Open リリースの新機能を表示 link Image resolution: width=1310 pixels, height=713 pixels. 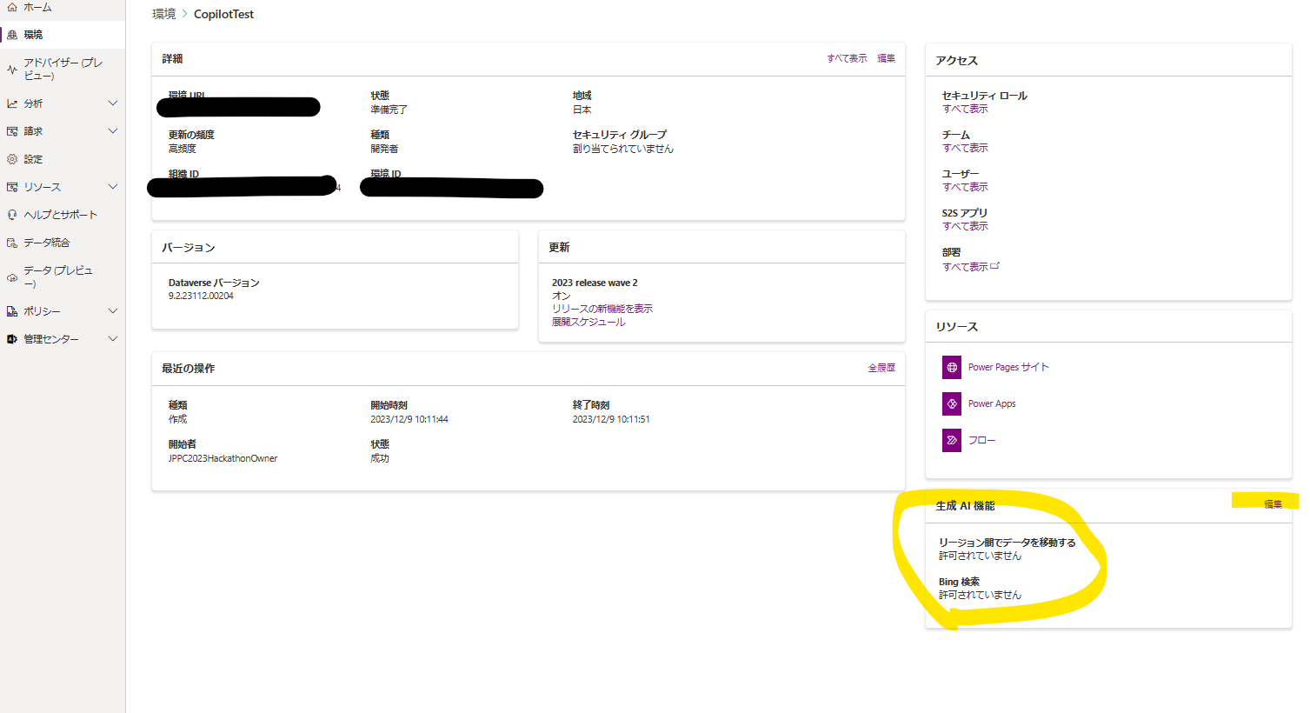click(602, 309)
